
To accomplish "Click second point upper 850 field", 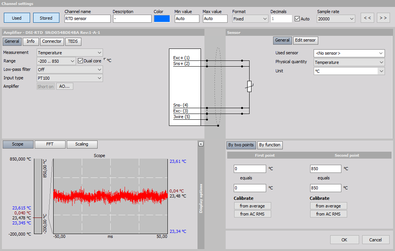I will coord(326,169).
